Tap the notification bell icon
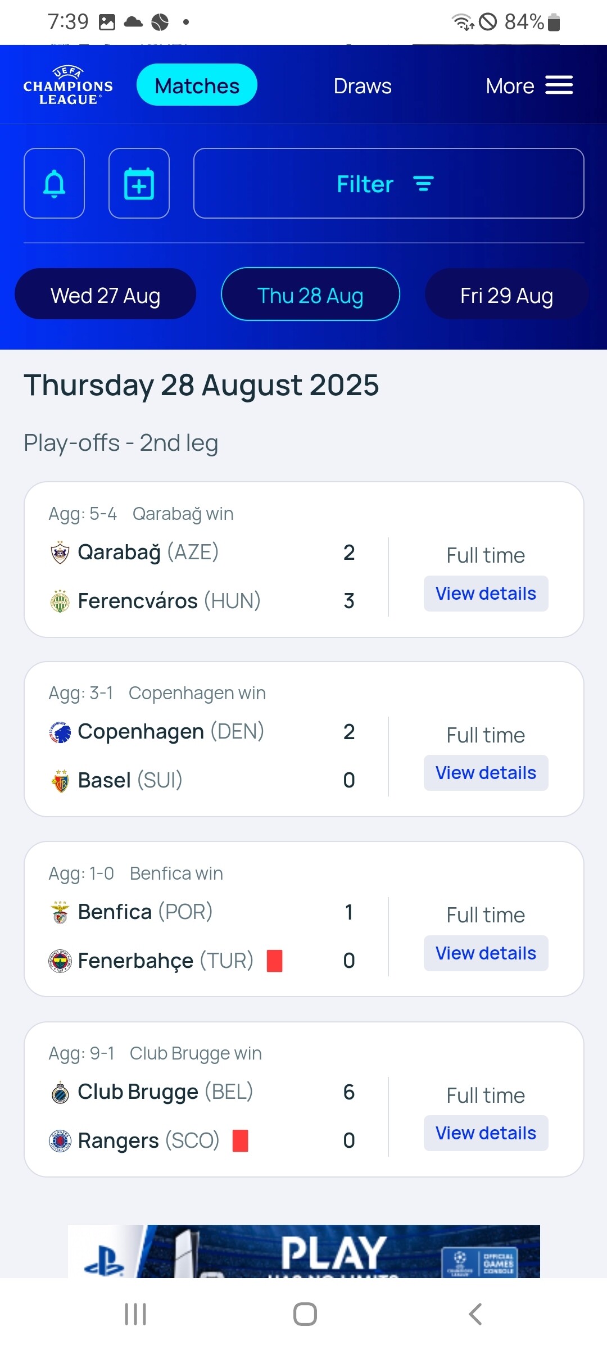The width and height of the screenshot is (607, 1349). click(x=55, y=183)
